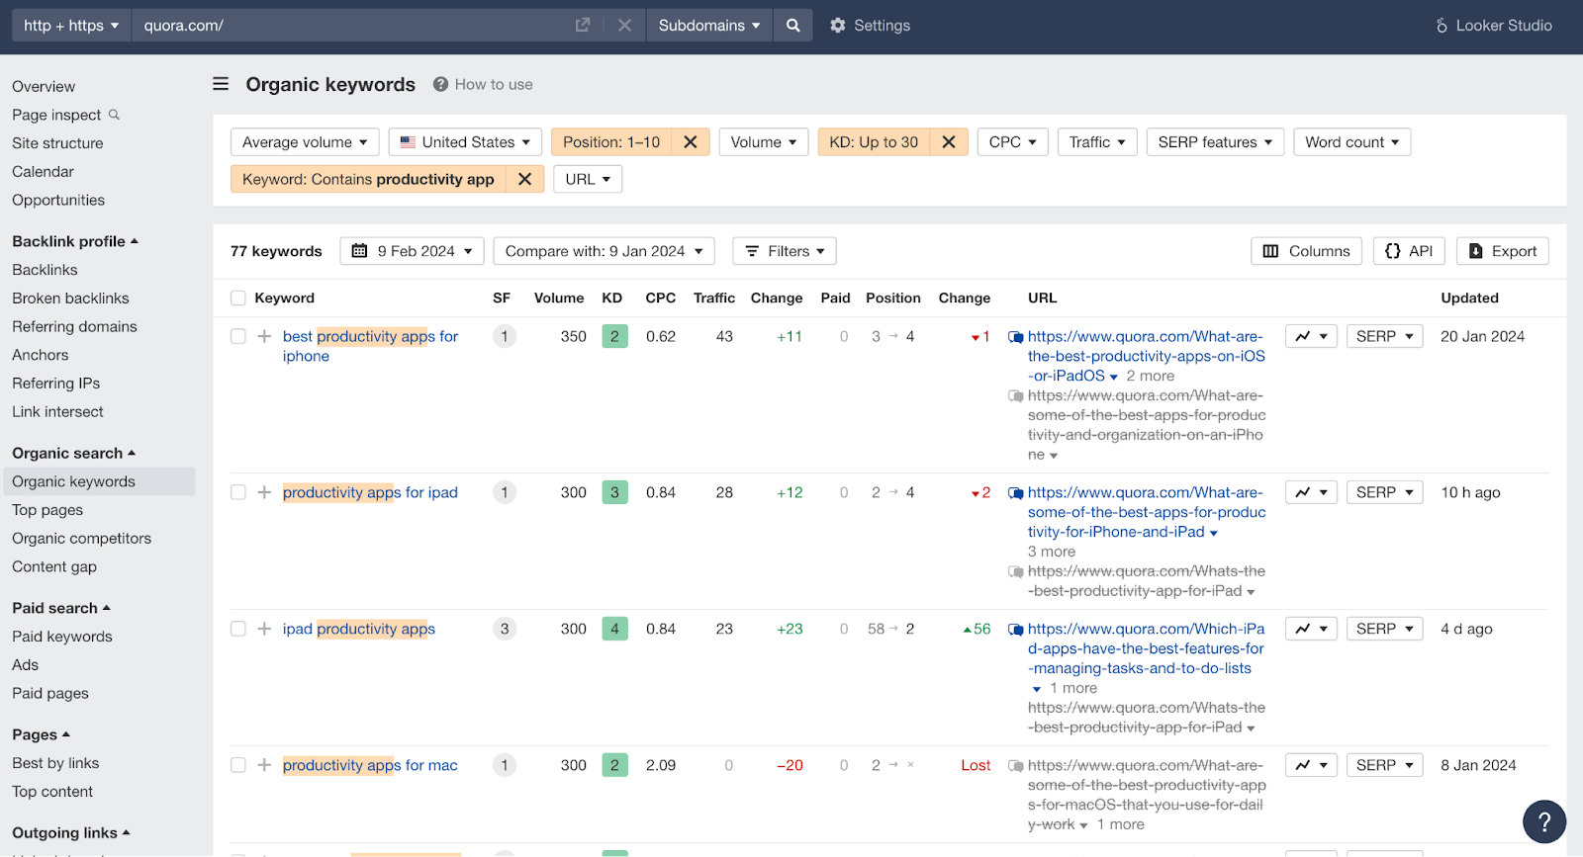Sort by the Volume column header

coord(559,298)
